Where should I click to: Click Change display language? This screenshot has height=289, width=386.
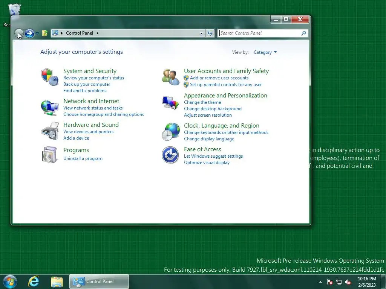(209, 139)
